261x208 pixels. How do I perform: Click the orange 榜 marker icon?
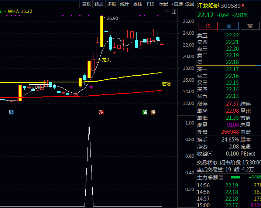pyautogui.click(x=153, y=112)
